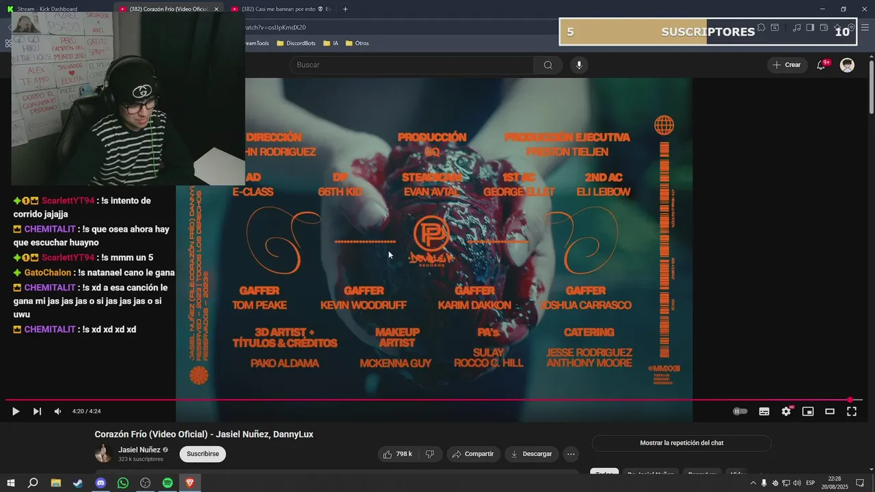Click Mostrar la repetición del chat
Viewport: 875px width, 492px height.
[x=682, y=443]
